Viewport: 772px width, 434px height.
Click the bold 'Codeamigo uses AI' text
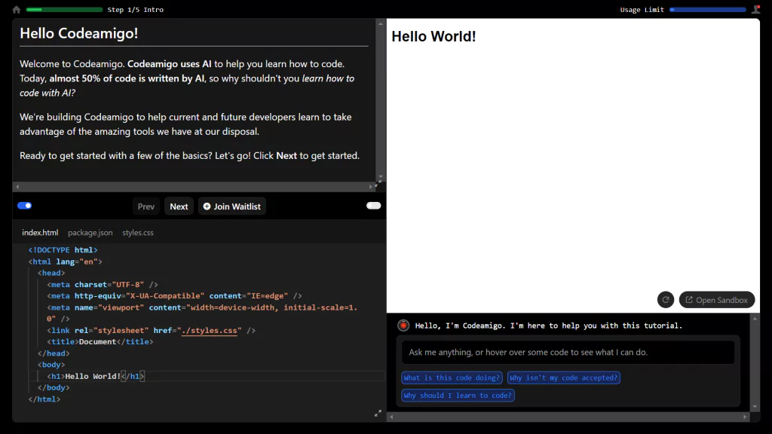pos(170,64)
